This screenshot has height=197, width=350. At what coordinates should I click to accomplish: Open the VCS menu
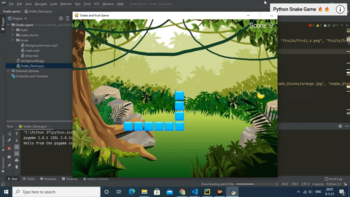click(x=96, y=4)
